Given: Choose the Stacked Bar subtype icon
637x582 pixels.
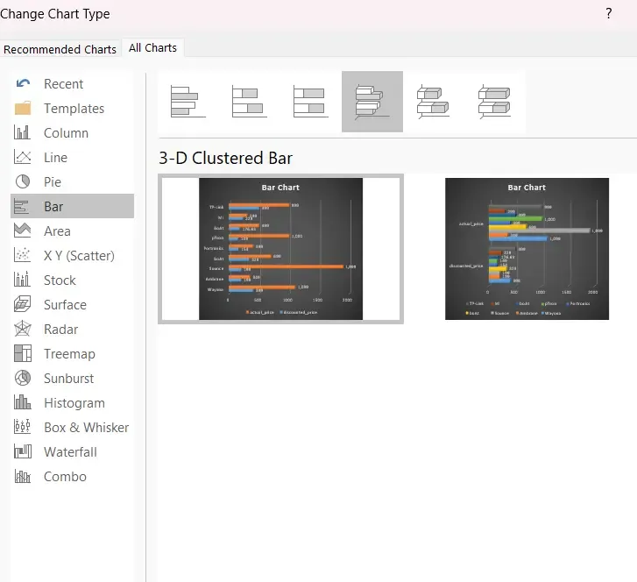Looking at the screenshot, I should pyautogui.click(x=250, y=102).
